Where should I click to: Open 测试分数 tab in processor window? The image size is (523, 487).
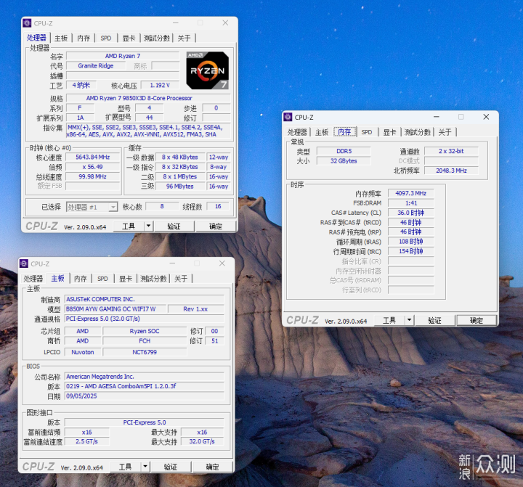[x=156, y=38]
